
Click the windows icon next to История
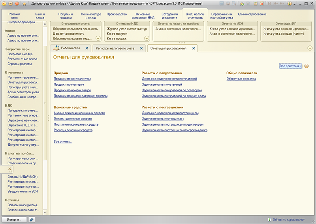[32, 219]
